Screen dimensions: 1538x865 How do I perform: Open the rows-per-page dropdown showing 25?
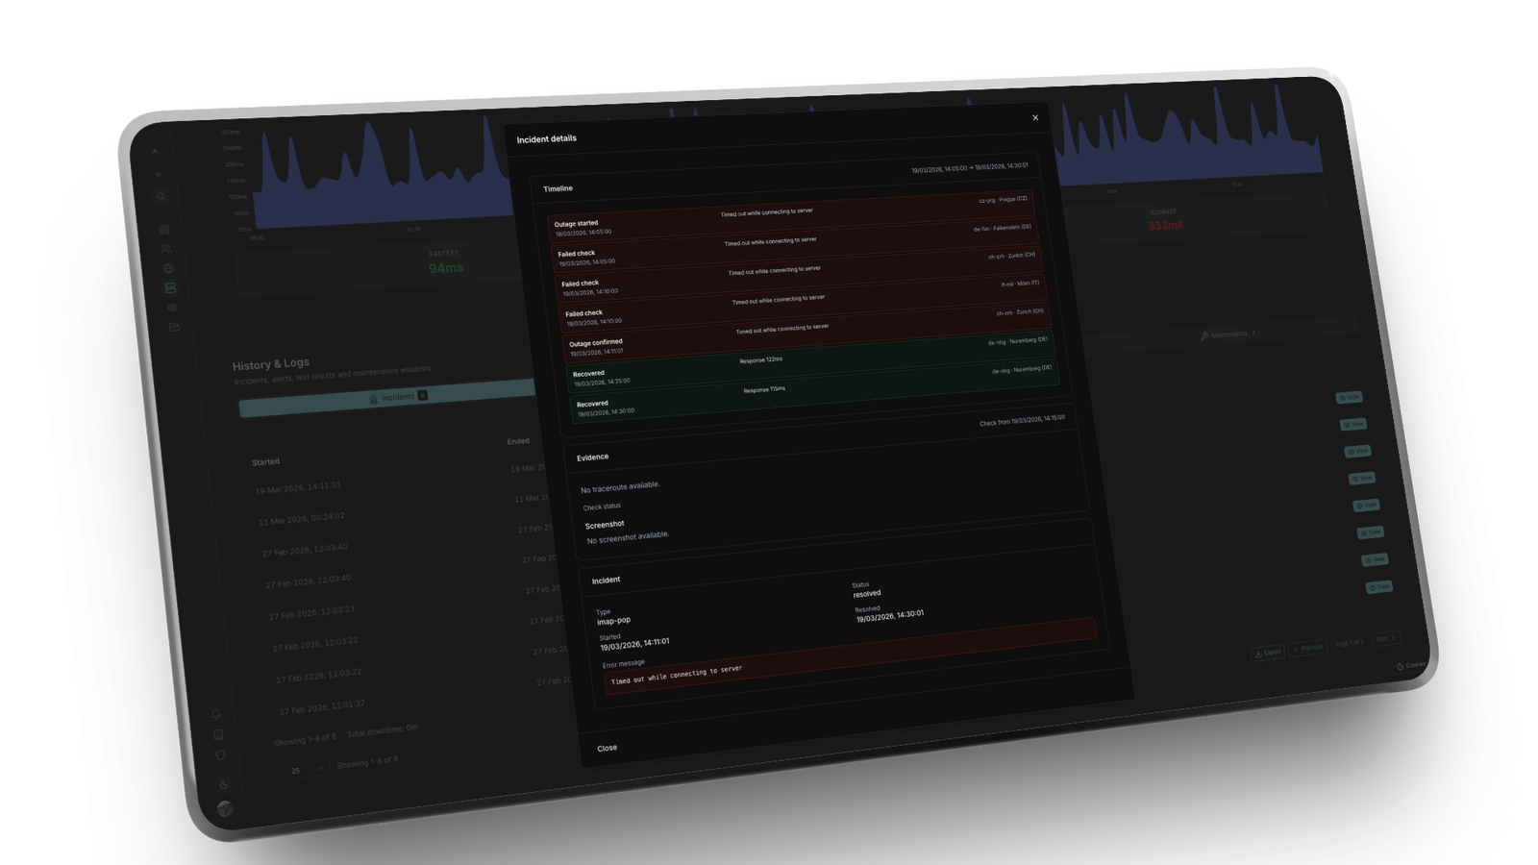(x=308, y=769)
